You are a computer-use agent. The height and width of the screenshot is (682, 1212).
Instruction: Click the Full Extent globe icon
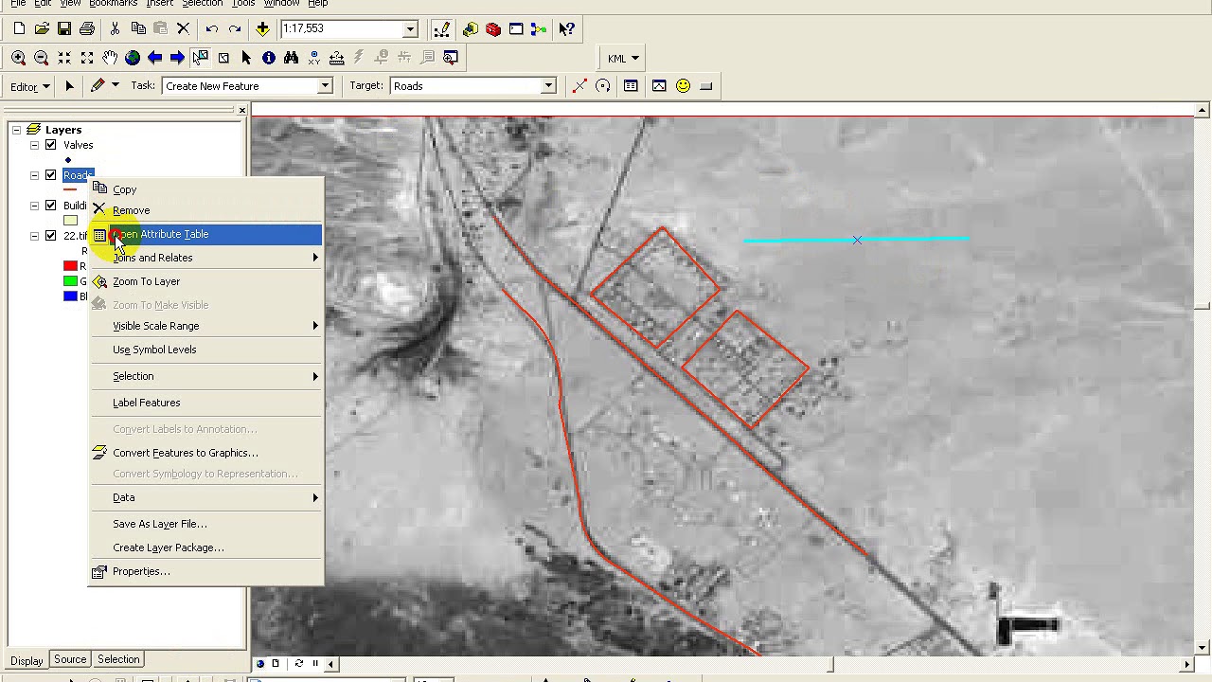click(x=133, y=58)
